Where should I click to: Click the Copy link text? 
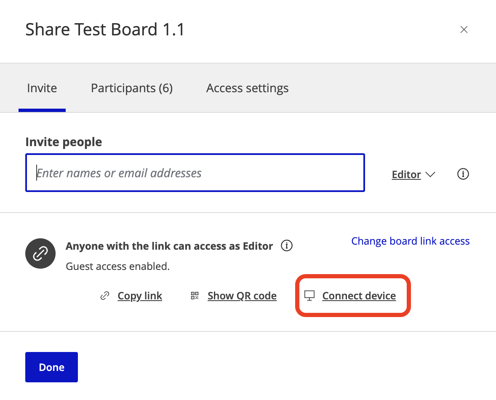pos(140,296)
